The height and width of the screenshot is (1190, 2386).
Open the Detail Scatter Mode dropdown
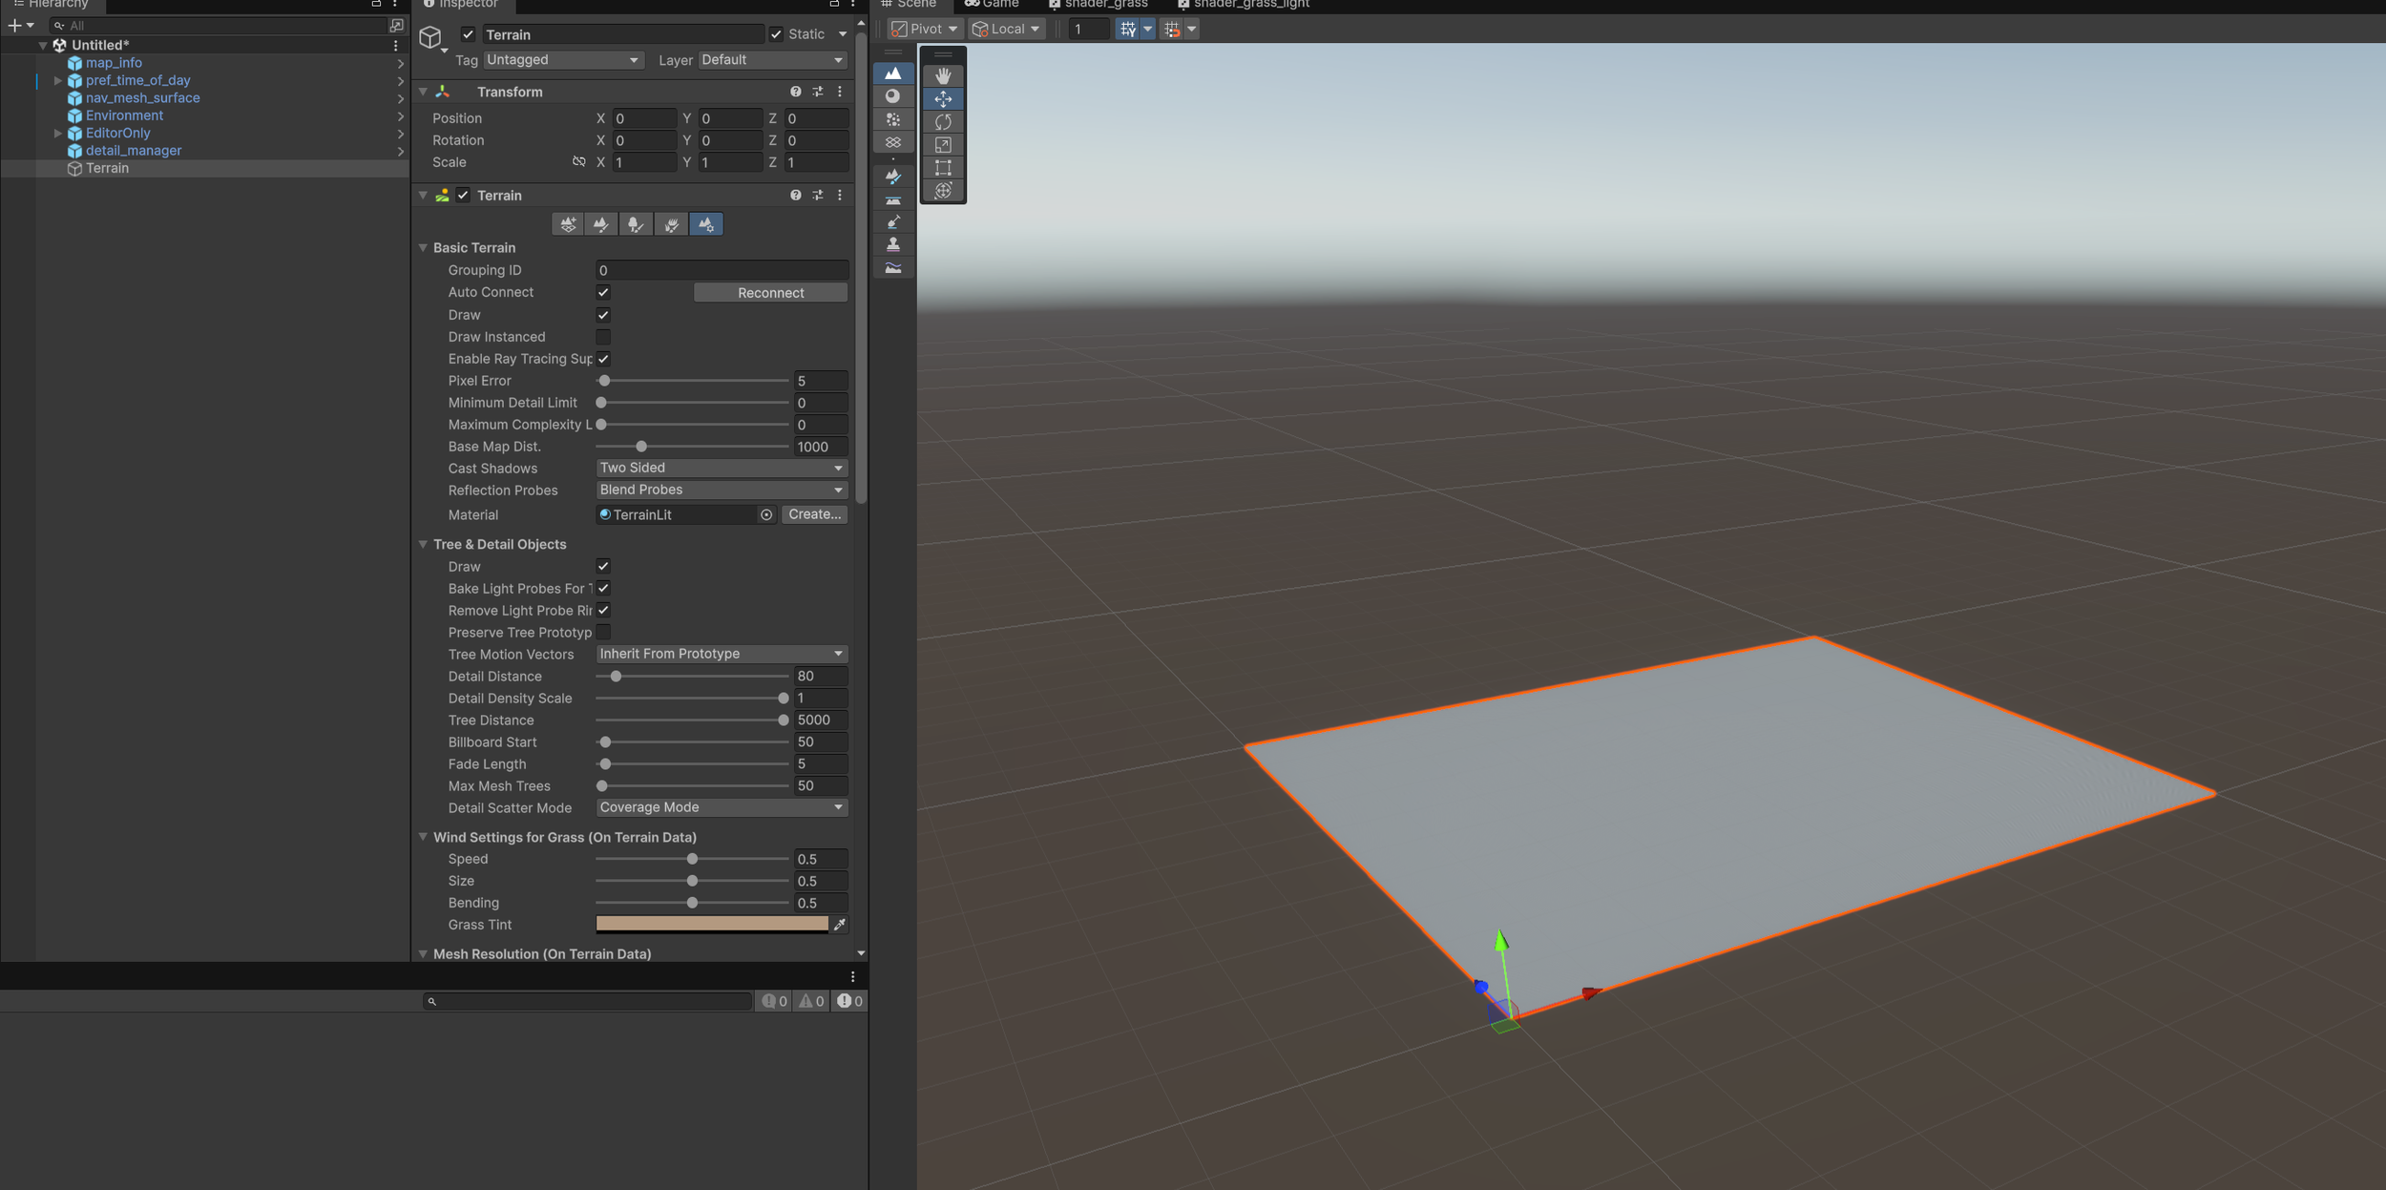(x=721, y=807)
